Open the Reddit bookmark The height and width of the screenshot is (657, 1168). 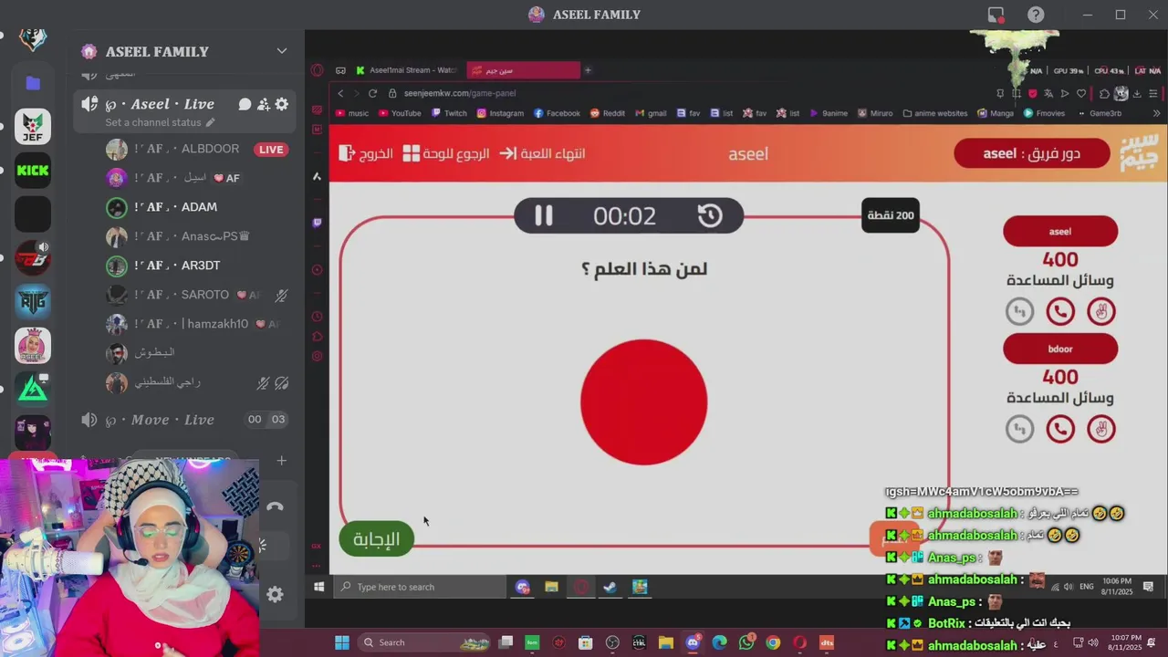tap(607, 113)
